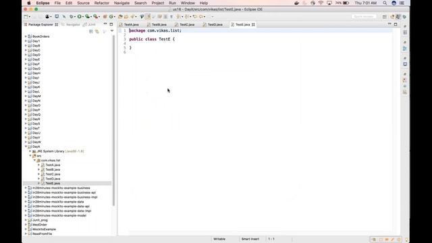This screenshot has height=243, width=432.
Task: Open the Window menu
Action: (x=188, y=3)
